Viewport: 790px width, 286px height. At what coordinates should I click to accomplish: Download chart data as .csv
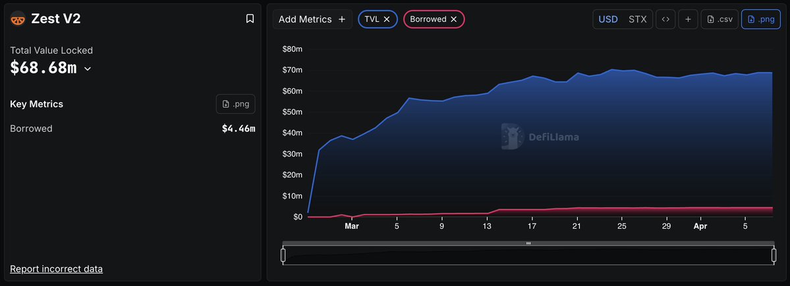[x=719, y=19]
